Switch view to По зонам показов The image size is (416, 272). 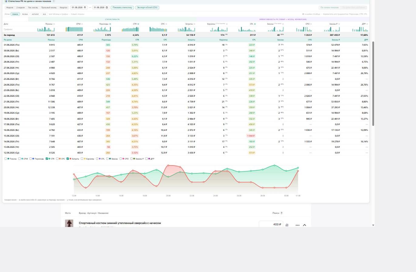[x=329, y=8]
